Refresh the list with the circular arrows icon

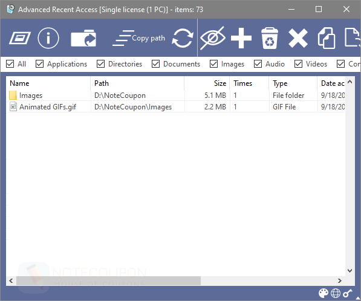183,38
